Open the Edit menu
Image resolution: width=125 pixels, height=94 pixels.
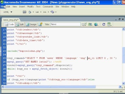coord(8,7)
